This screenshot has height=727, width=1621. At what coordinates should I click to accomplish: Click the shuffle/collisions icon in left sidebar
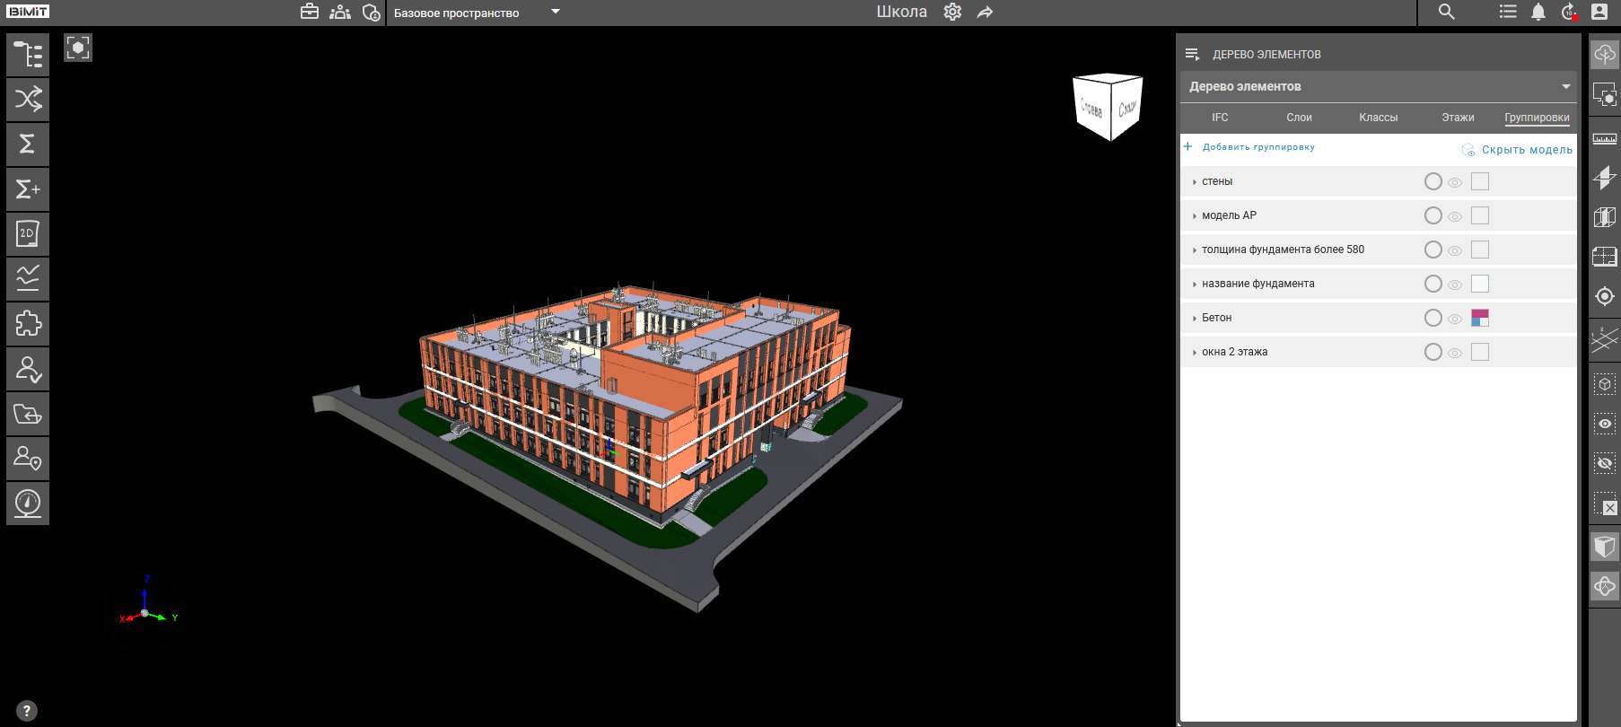pos(28,100)
